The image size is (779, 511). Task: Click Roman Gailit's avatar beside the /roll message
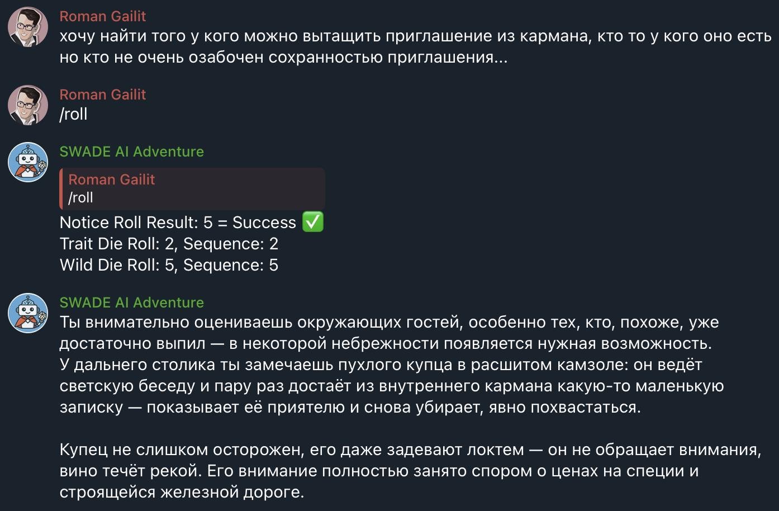[x=27, y=105]
